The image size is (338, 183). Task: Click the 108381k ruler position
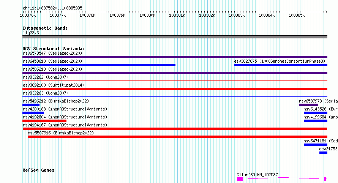coord(177,15)
